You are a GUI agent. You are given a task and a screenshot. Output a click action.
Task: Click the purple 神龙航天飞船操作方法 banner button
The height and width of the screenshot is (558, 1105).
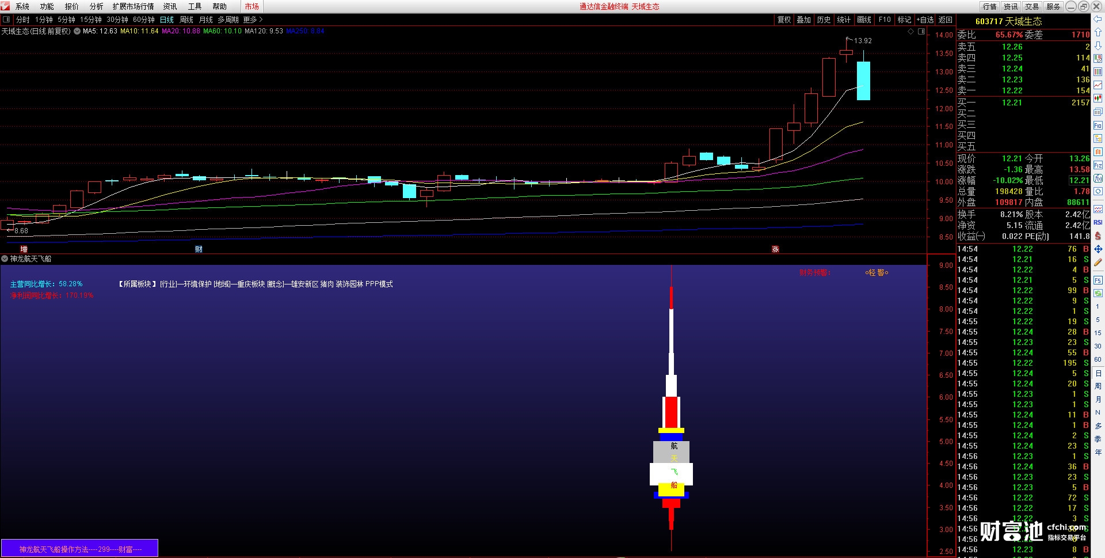(80, 548)
